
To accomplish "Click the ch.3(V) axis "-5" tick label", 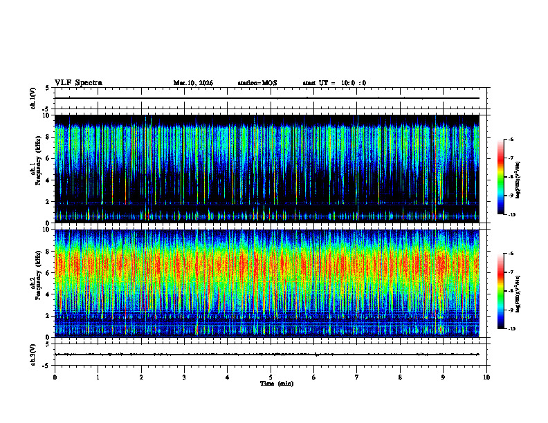I will click(46, 366).
